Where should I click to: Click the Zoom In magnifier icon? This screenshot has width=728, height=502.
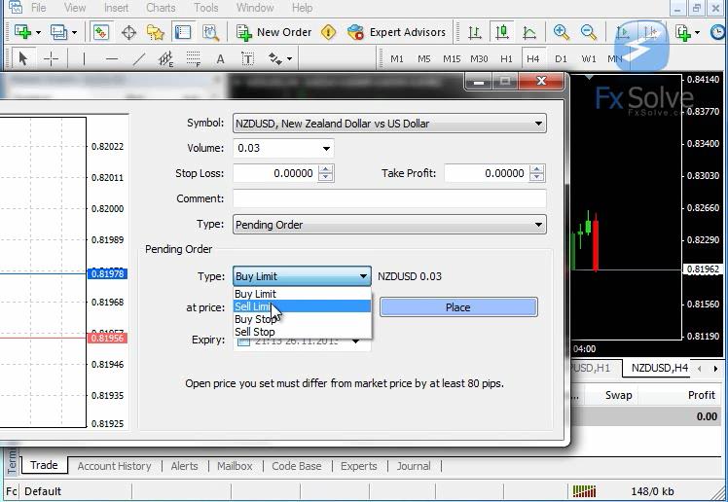click(x=562, y=32)
